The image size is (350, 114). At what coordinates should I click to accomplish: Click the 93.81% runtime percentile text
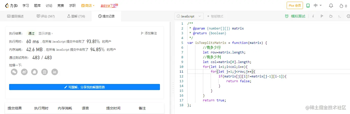tap(93, 41)
